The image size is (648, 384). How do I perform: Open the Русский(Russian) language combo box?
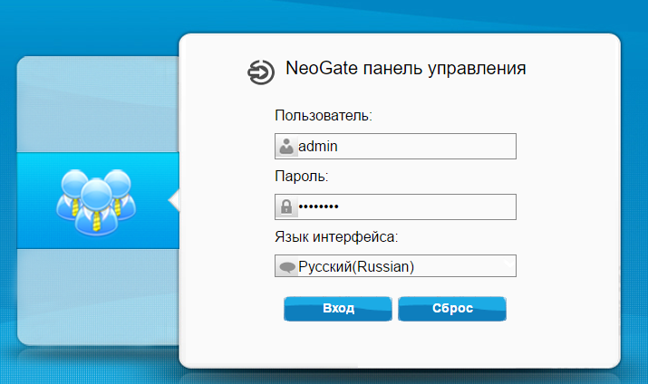(x=395, y=266)
